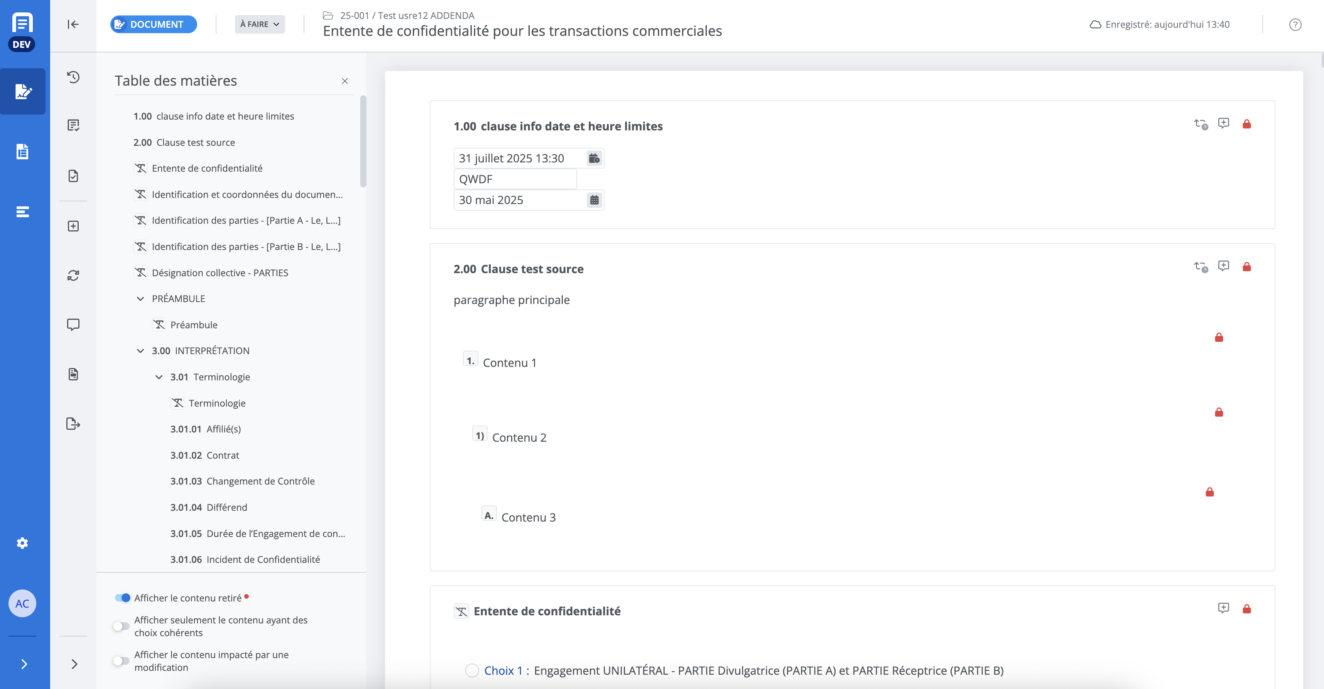The height and width of the screenshot is (689, 1324).
Task: Click the help question mark icon
Action: pos(1295,25)
